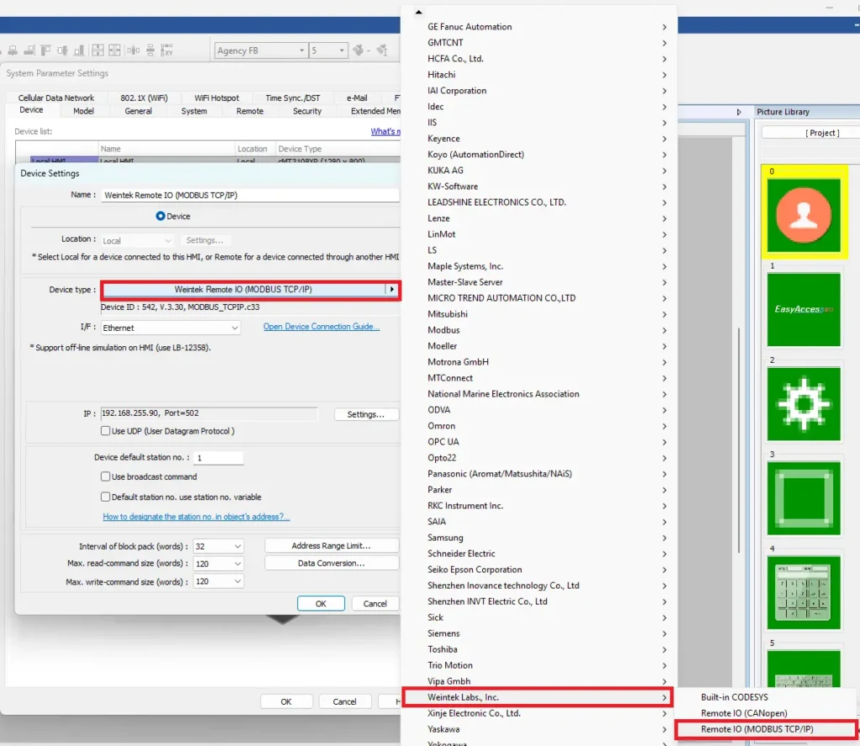Screen dimensions: 860x746
Task: Choose Remote IO (CANopen) submenu item
Action: coord(765,713)
